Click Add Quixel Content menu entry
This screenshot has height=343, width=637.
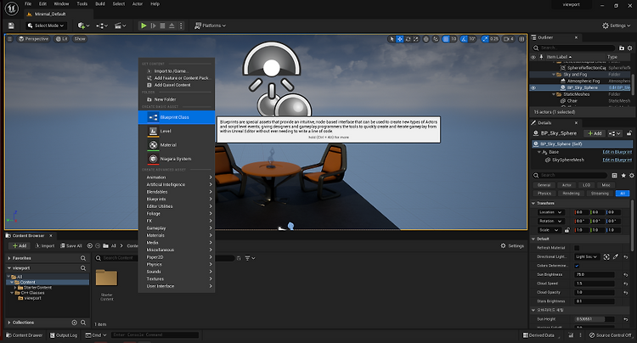[177, 85]
